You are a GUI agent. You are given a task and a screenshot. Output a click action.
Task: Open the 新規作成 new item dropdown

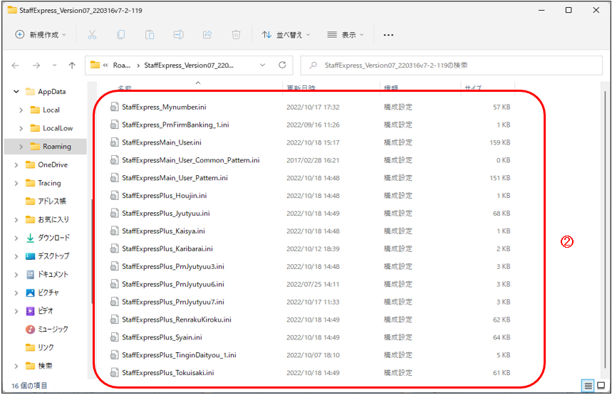click(x=41, y=35)
